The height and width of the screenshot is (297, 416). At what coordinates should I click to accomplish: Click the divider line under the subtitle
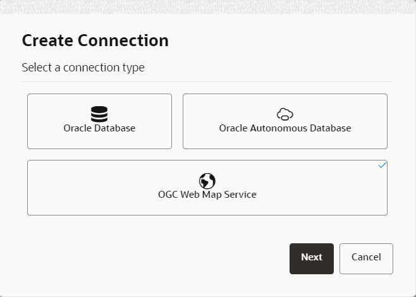click(x=207, y=82)
